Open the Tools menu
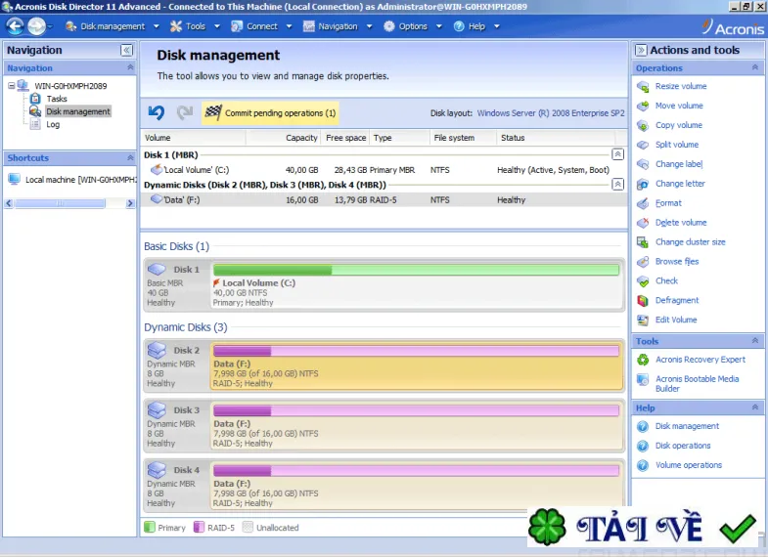 (195, 26)
